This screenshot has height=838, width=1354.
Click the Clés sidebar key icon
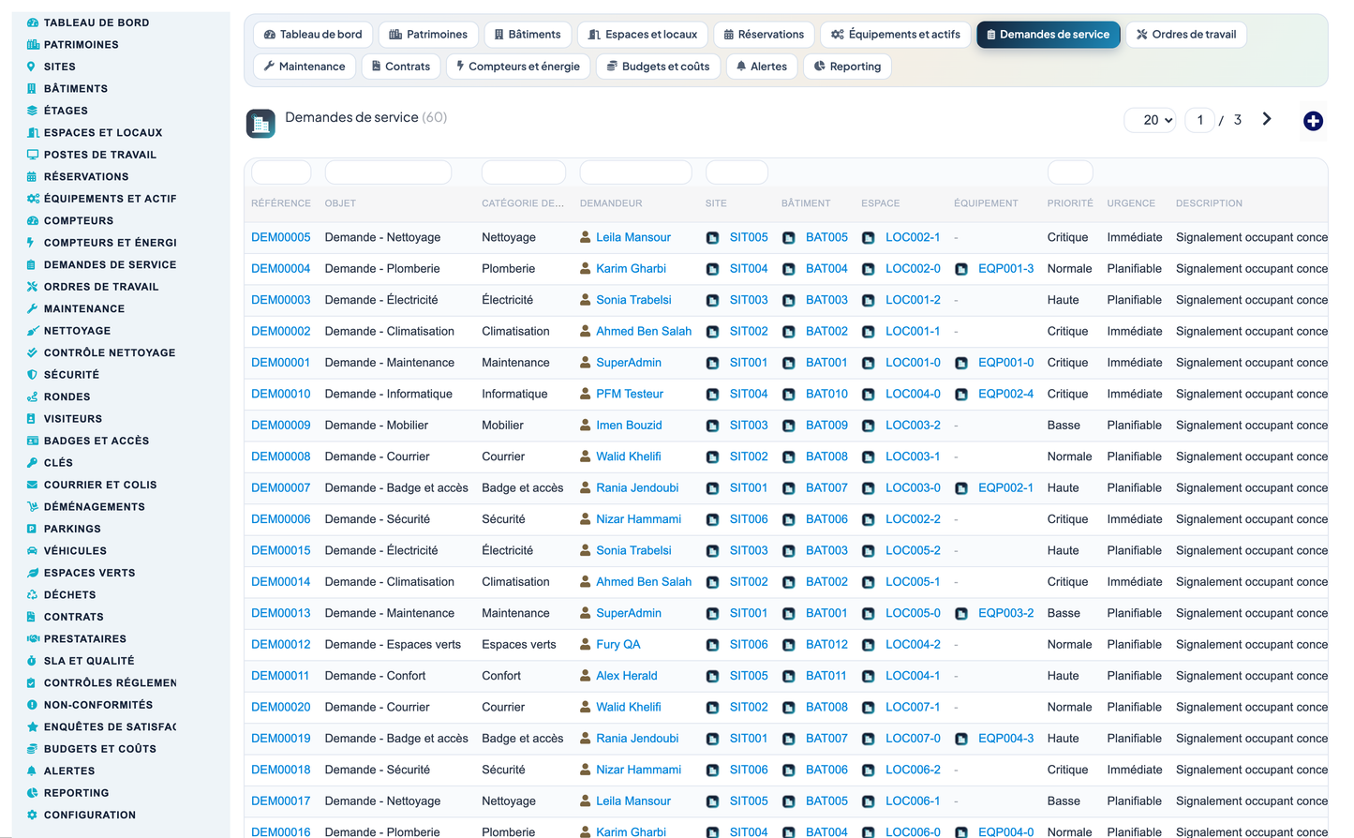pos(33,463)
